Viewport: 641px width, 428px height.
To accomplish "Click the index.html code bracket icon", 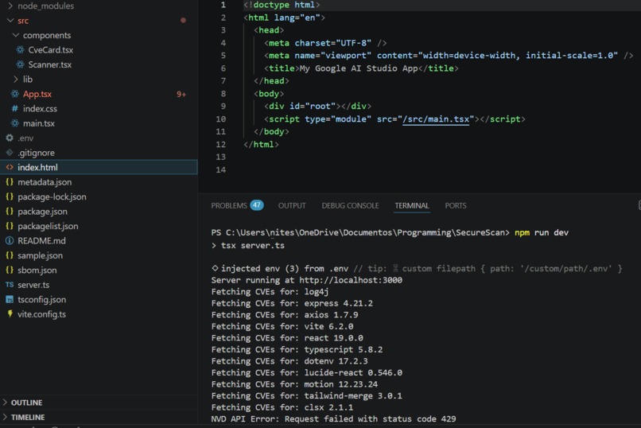I will click(x=10, y=167).
